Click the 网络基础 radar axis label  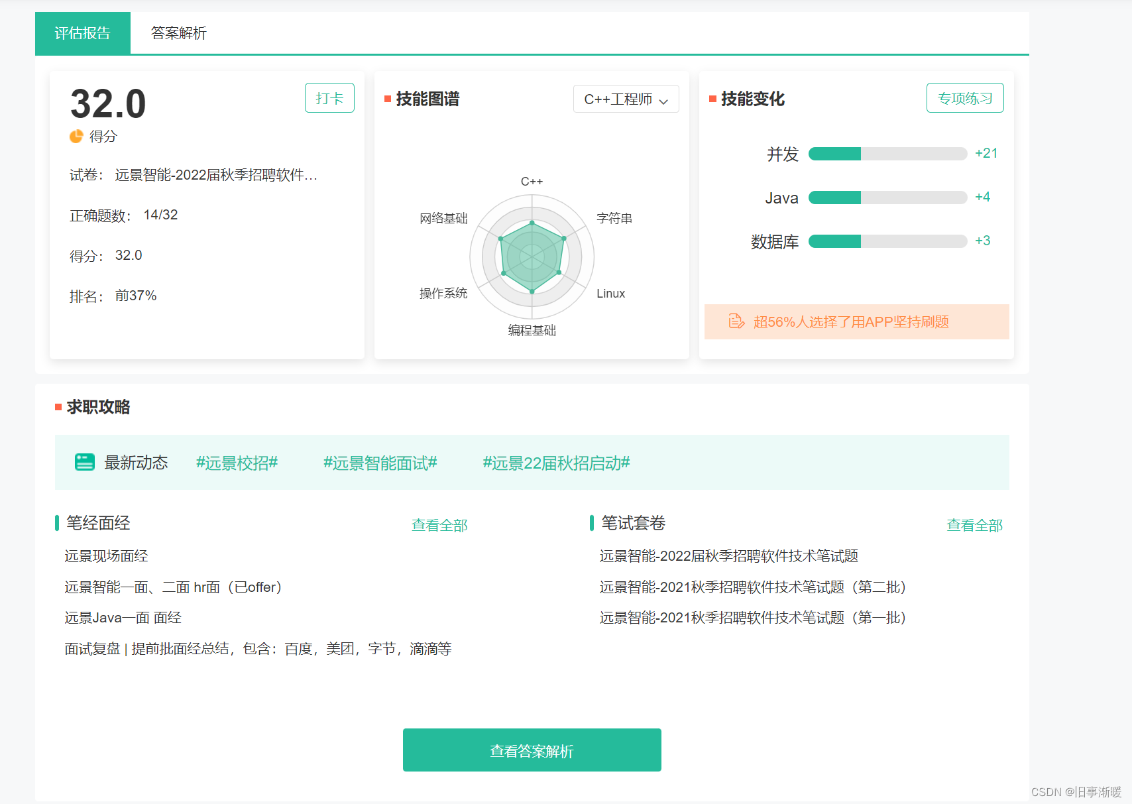443,219
